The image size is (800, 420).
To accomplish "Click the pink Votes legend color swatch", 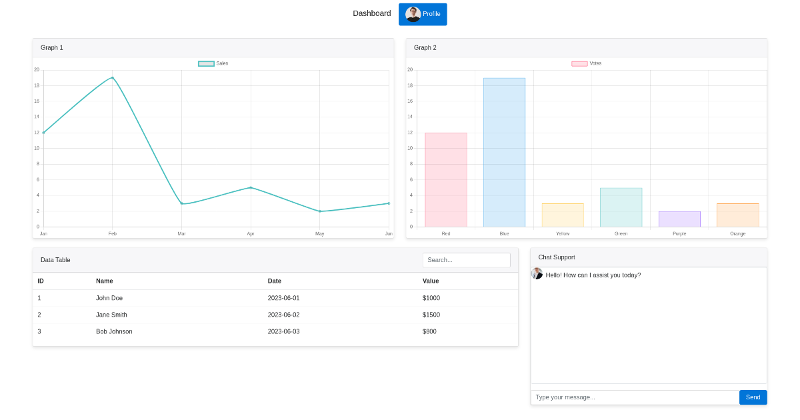I will pyautogui.click(x=579, y=63).
